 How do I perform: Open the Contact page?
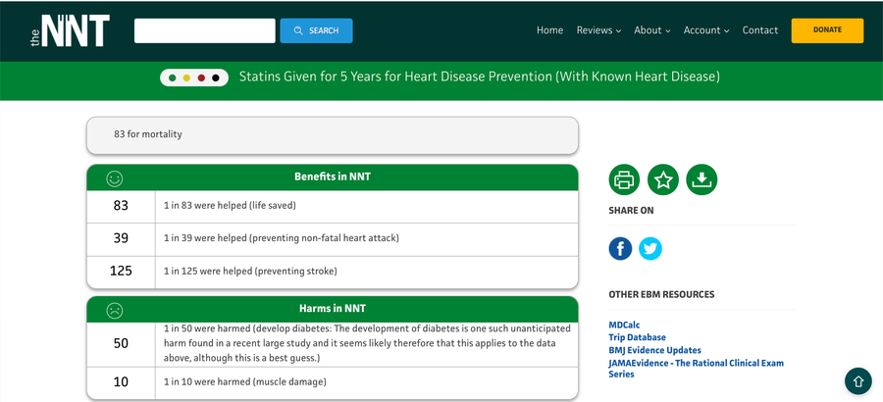click(x=760, y=30)
